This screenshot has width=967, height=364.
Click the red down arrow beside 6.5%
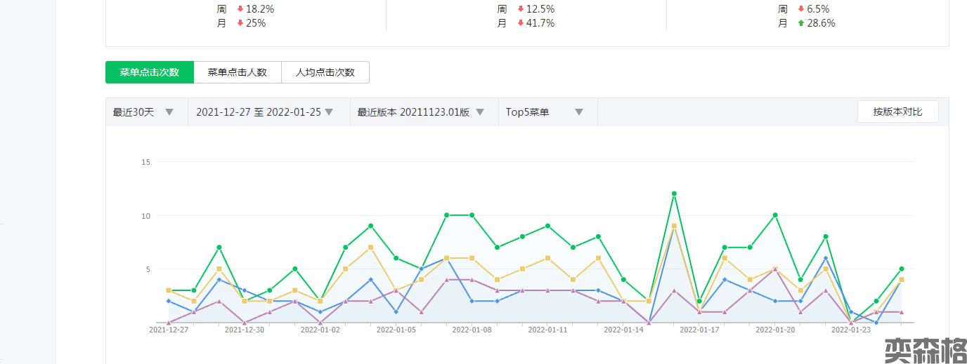[801, 9]
